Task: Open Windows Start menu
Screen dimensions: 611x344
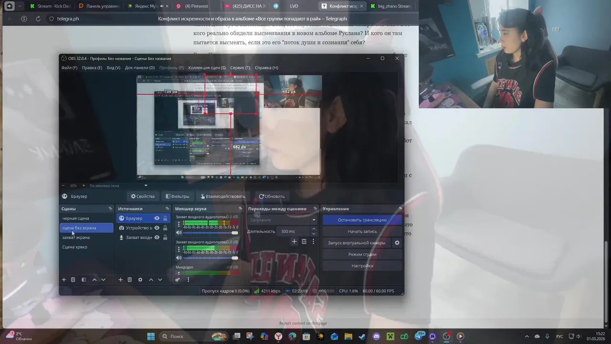Action: pos(151,336)
